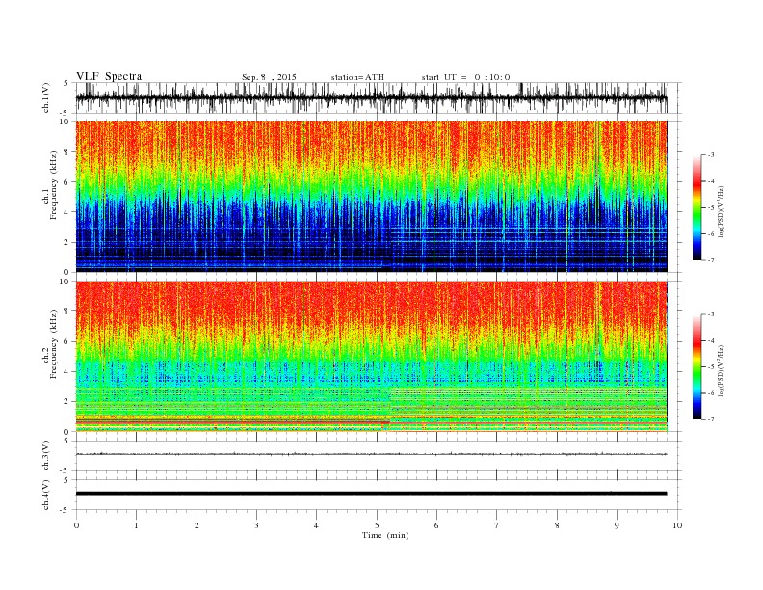
Task: Click the '-3' label on ch.1 color bar
Action: 710,155
